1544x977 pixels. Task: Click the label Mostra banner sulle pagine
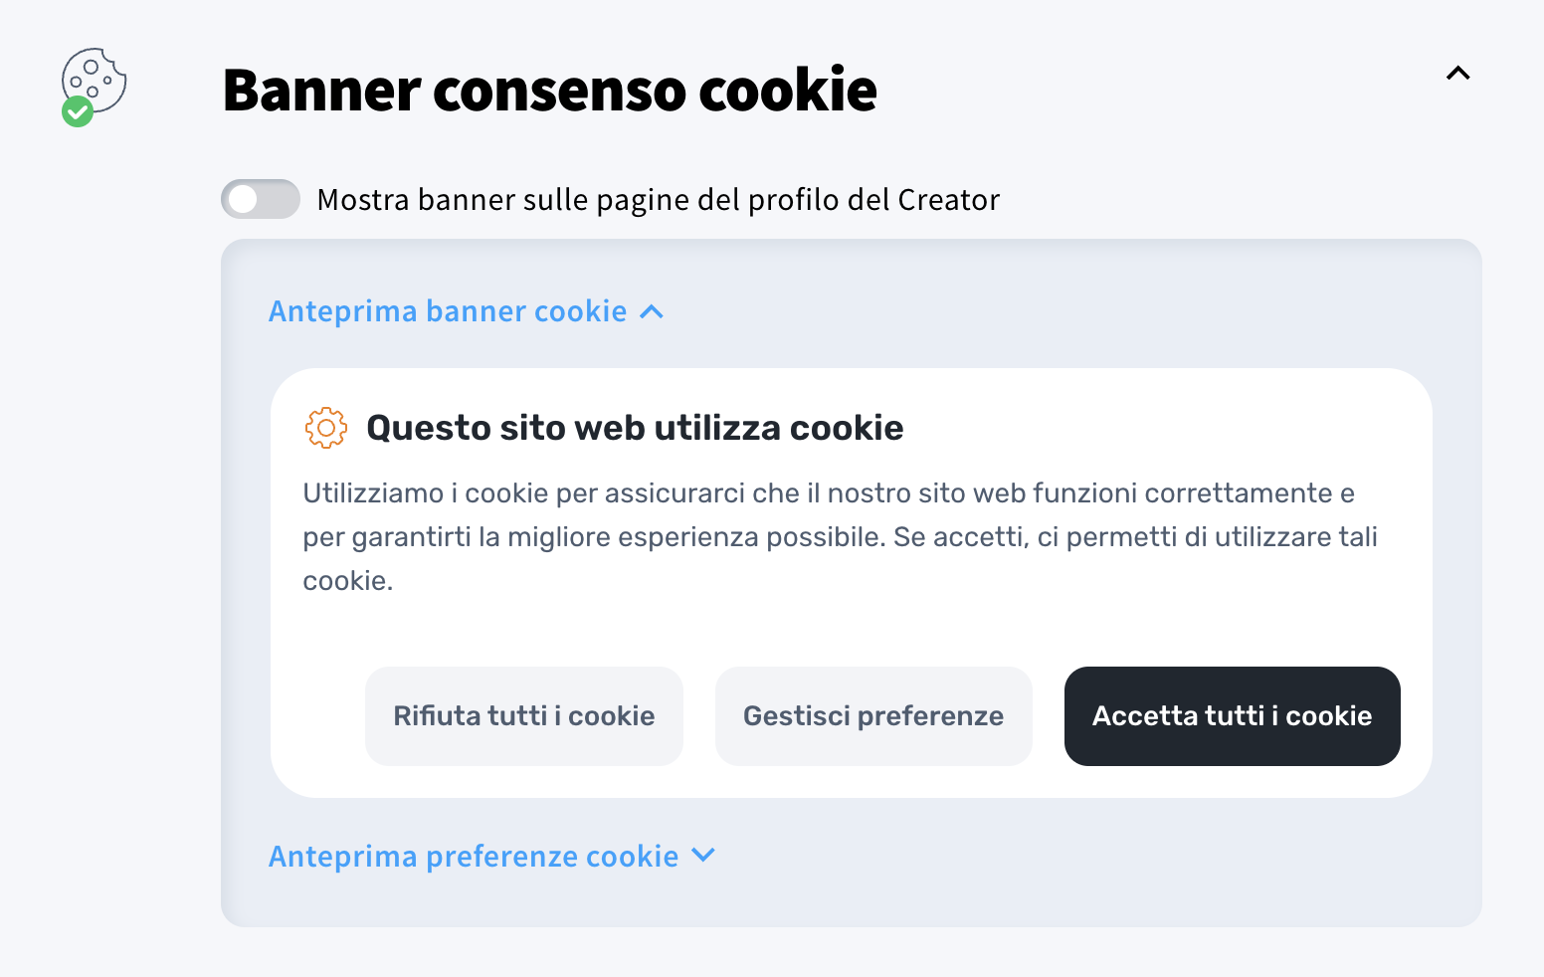657,200
